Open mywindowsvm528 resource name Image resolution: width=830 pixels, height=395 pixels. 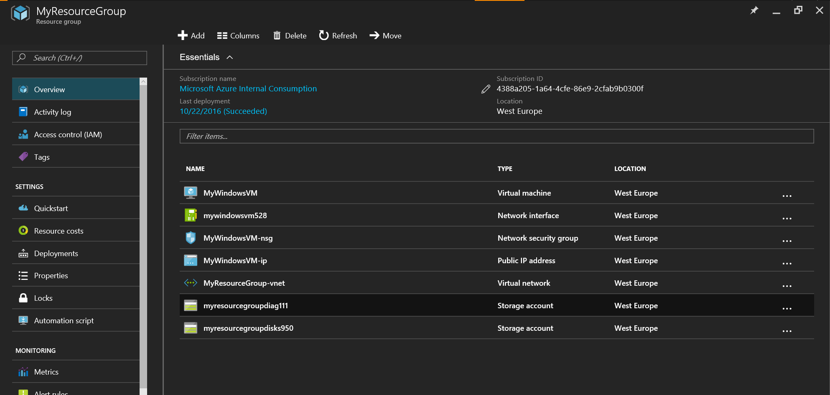click(235, 216)
